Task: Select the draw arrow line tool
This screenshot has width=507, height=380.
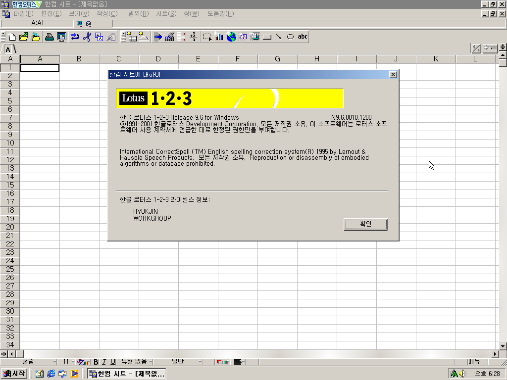Action: click(279, 37)
